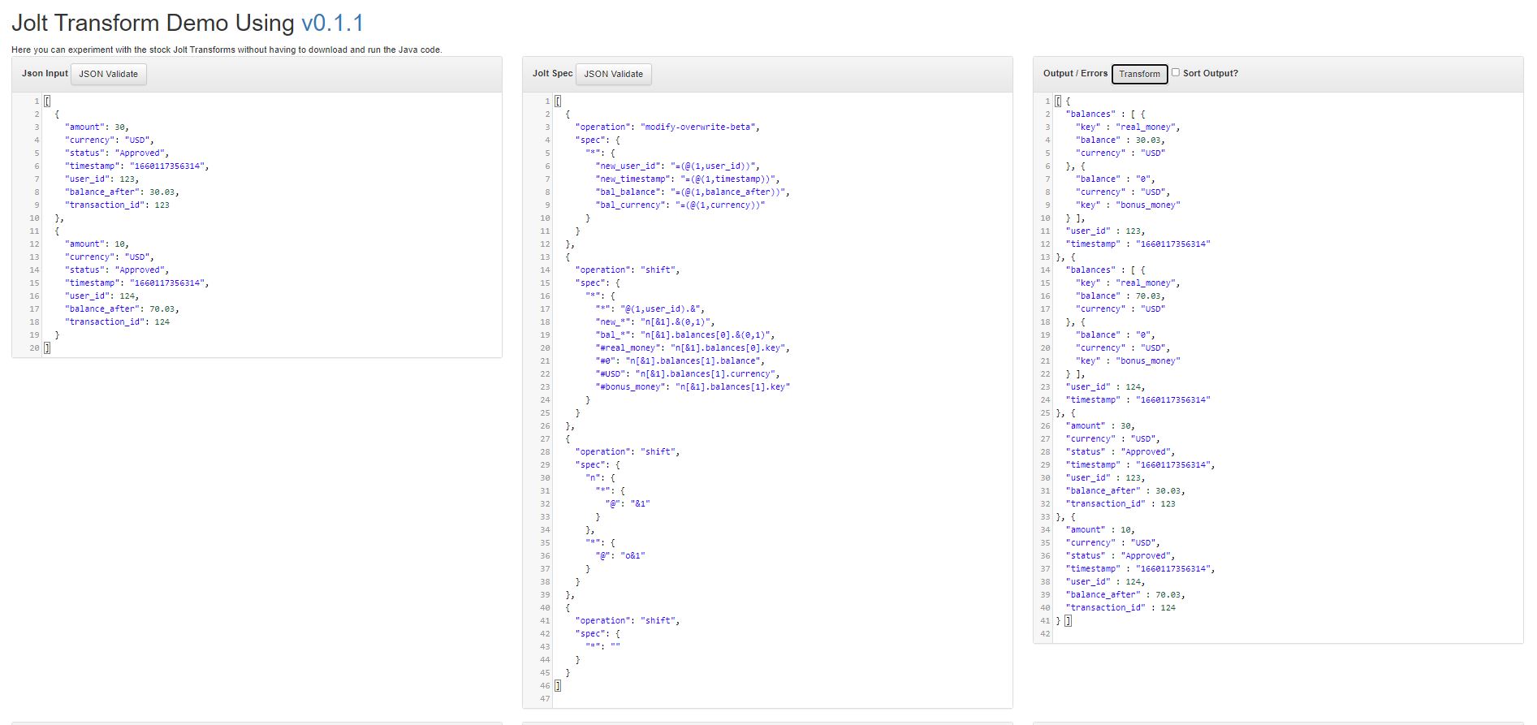Click "transaction_id": 124 in Json Input editor
1537x725 pixels.
click(x=117, y=322)
